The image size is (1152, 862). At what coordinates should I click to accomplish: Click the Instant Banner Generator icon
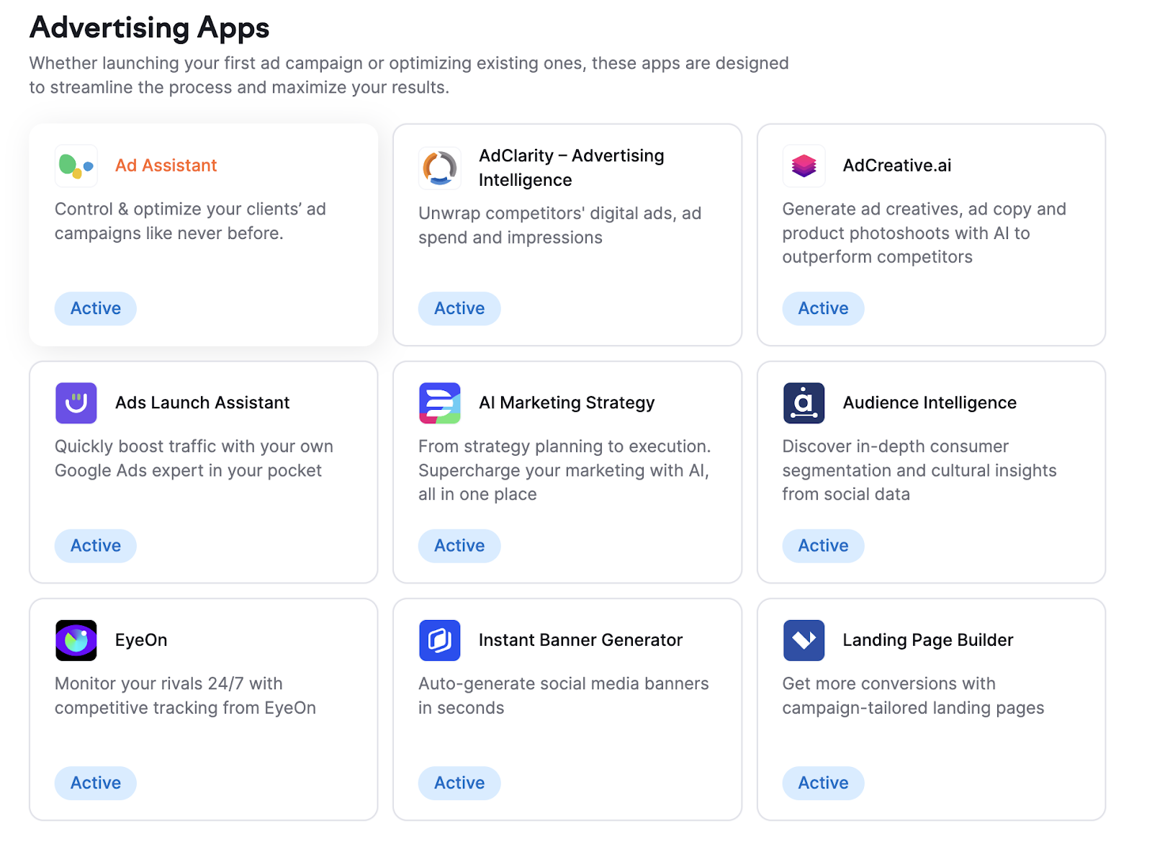439,639
